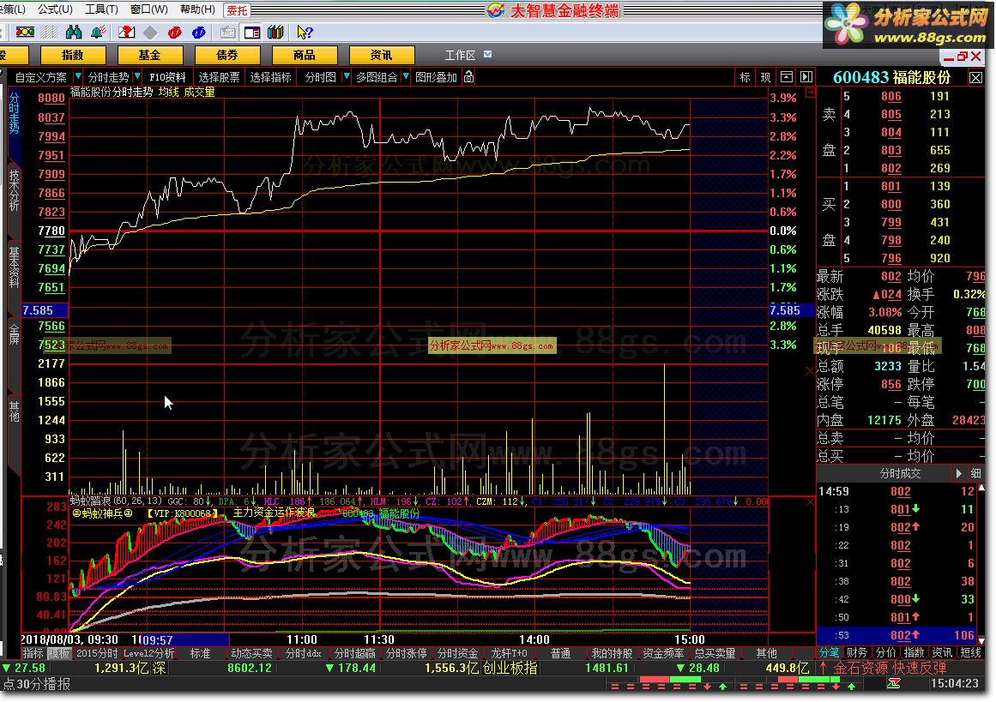Click the 均线 legend label

pyautogui.click(x=168, y=92)
